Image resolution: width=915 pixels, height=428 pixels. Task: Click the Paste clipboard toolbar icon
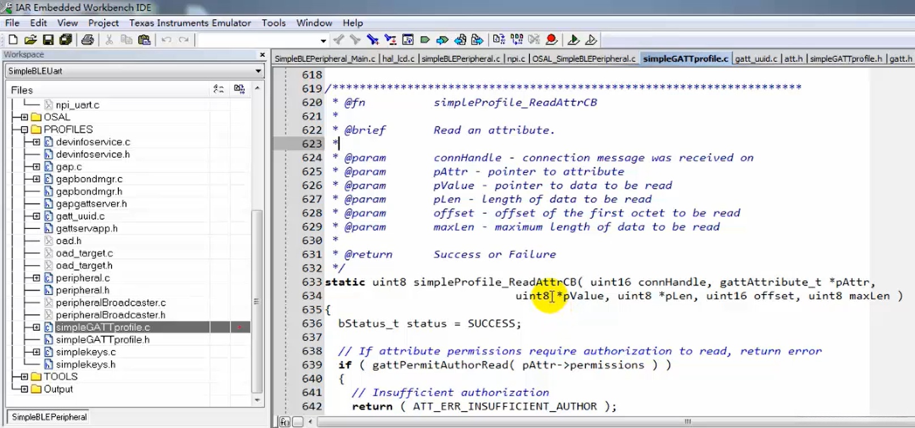144,40
